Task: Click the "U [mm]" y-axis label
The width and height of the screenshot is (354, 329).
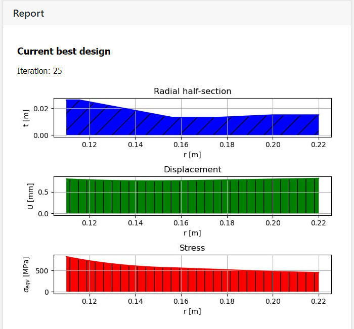Action: pyautogui.click(x=30, y=196)
